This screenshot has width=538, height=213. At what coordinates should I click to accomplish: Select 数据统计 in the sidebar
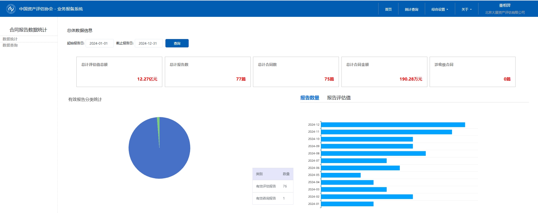click(x=10, y=39)
